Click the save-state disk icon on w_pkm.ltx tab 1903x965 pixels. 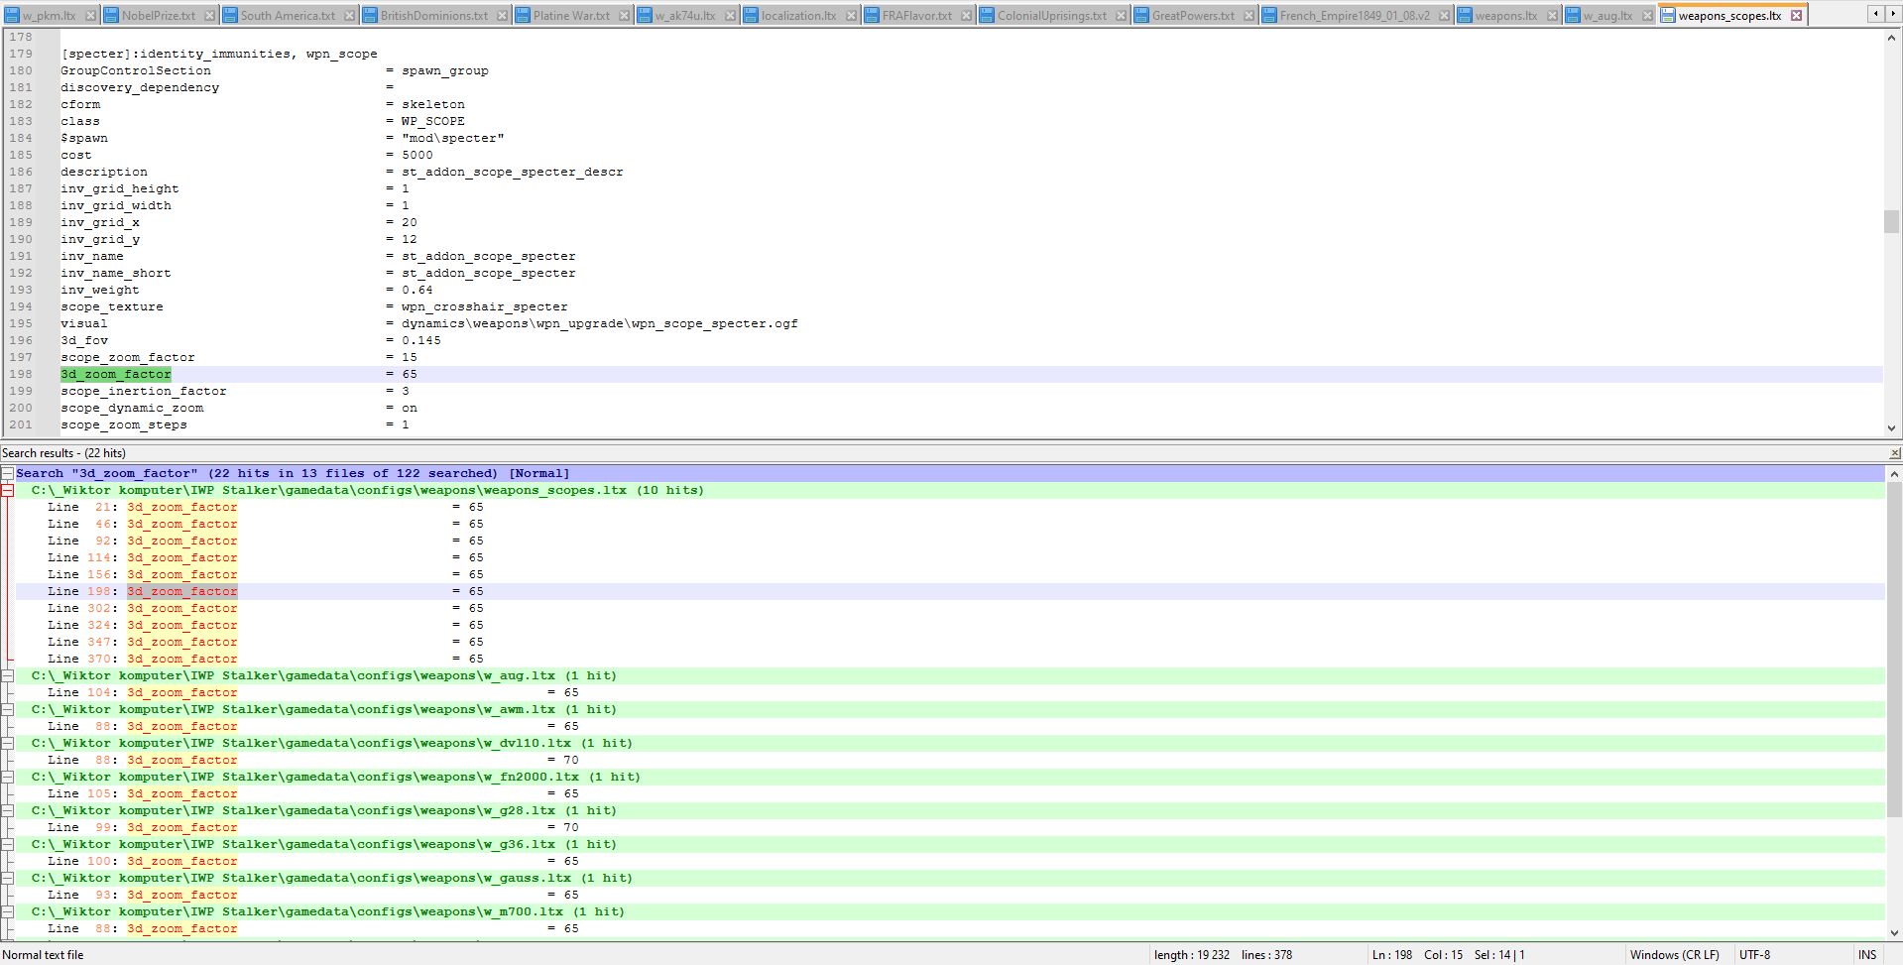pyautogui.click(x=12, y=16)
